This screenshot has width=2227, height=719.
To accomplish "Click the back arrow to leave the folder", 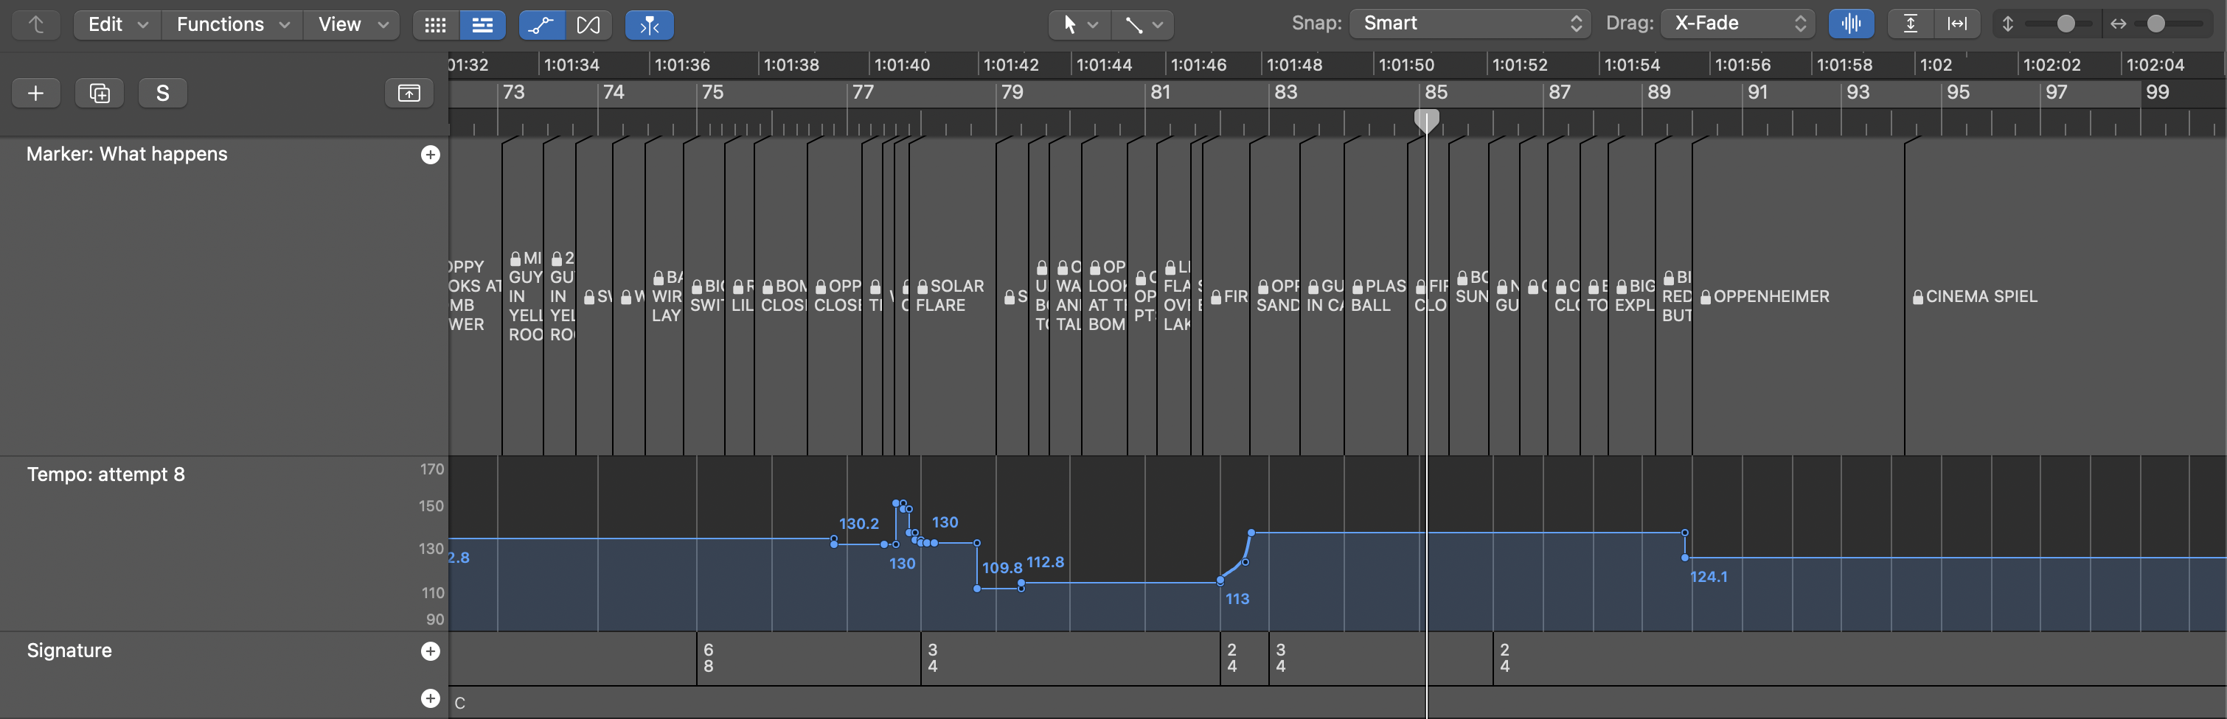I will coord(36,24).
